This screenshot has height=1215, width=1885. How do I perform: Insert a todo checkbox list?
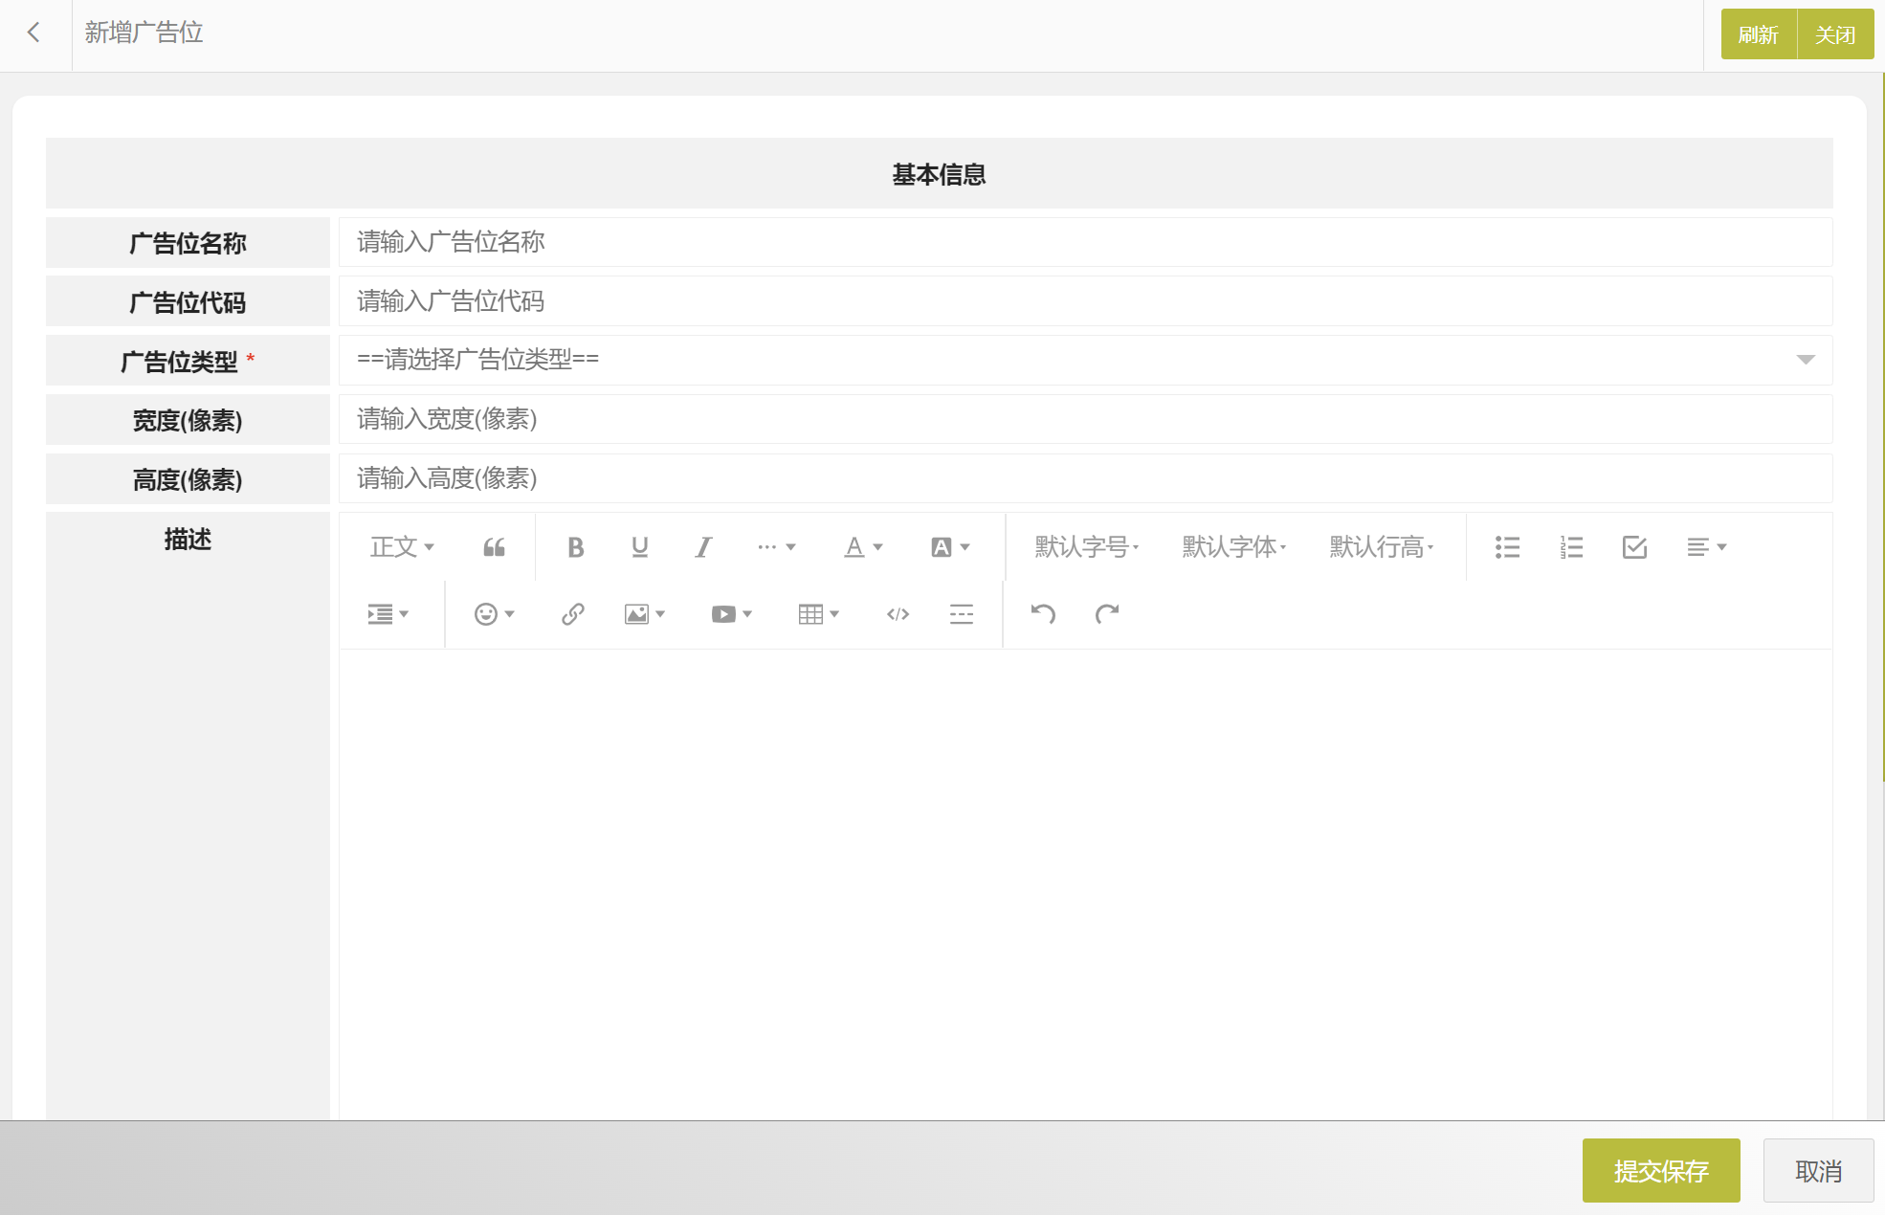click(1634, 547)
